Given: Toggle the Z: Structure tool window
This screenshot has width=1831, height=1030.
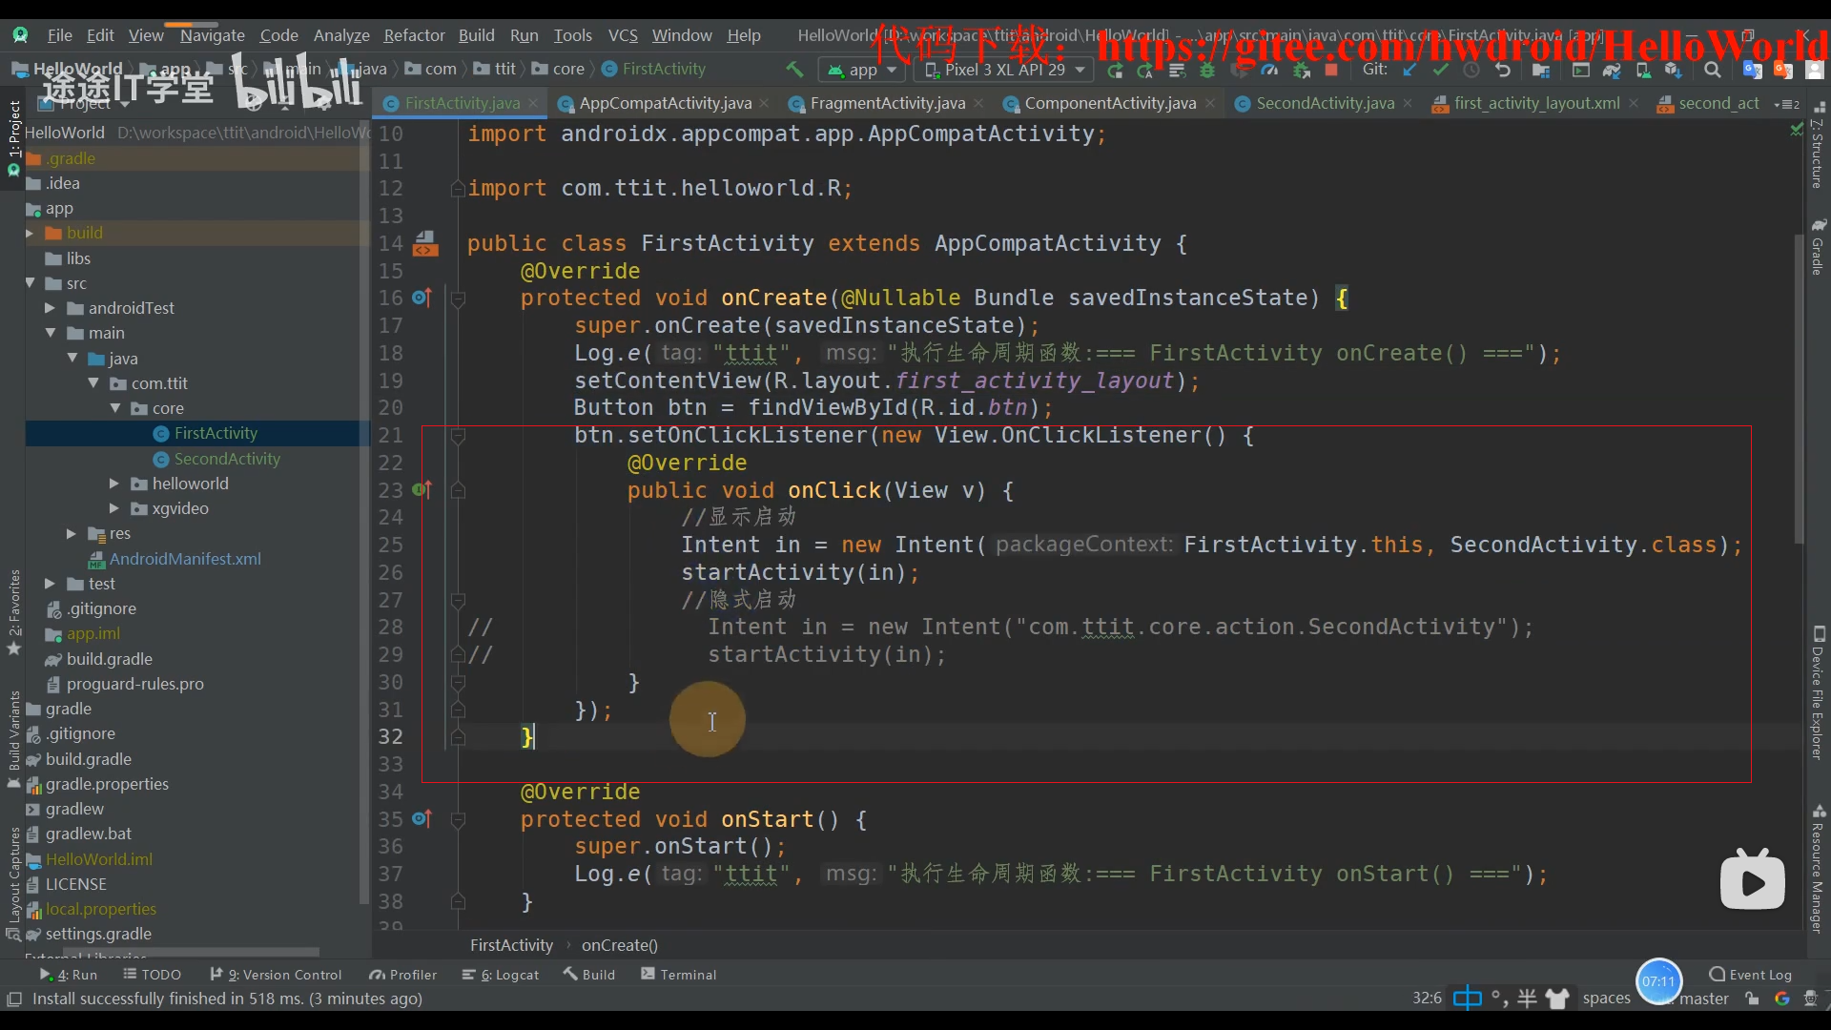Looking at the screenshot, I should (x=1818, y=146).
